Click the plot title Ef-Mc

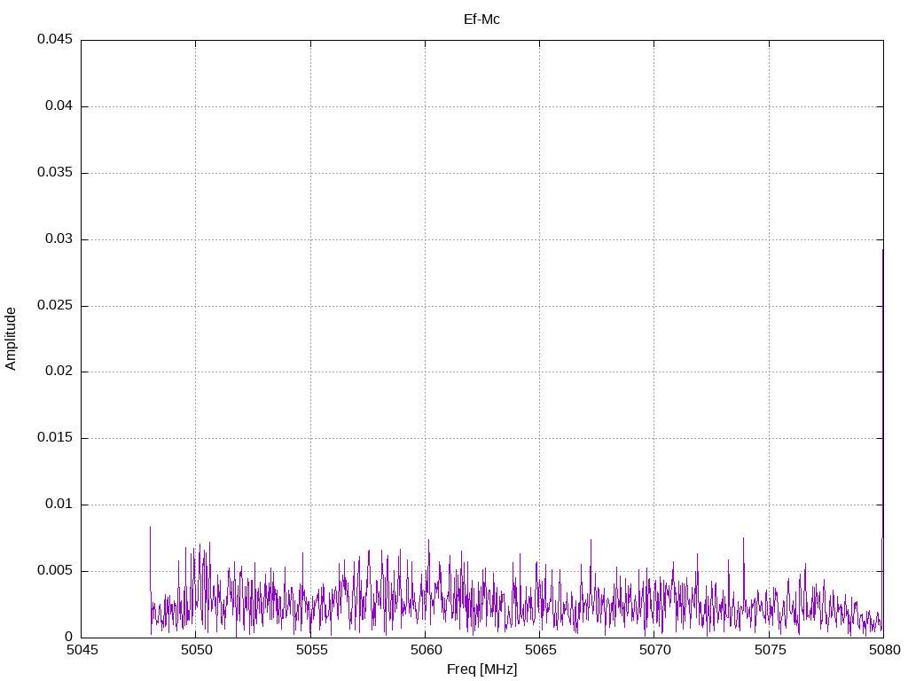coord(481,19)
